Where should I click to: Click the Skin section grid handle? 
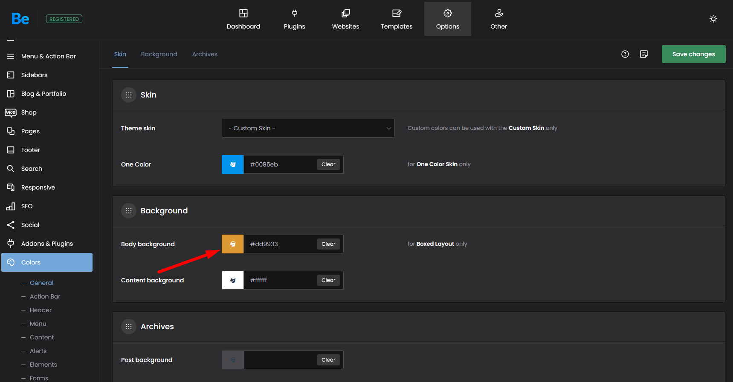point(129,95)
